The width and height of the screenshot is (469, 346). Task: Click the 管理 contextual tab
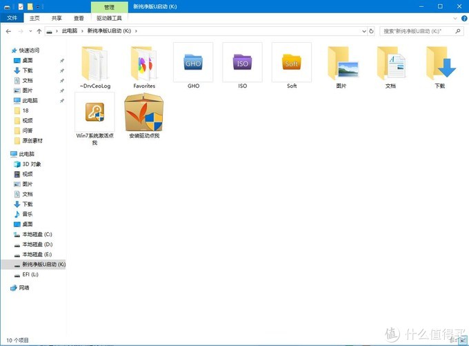coord(109,7)
